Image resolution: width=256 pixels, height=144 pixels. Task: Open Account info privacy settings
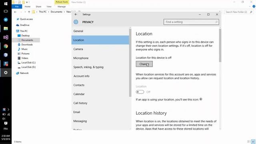pos(100,76)
